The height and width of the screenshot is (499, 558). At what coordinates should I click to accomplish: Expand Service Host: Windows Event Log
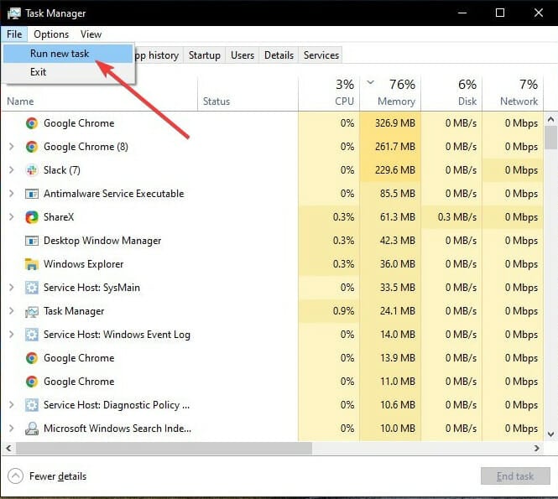coord(12,335)
